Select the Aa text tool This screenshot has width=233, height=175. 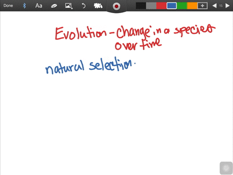(x=39, y=6)
